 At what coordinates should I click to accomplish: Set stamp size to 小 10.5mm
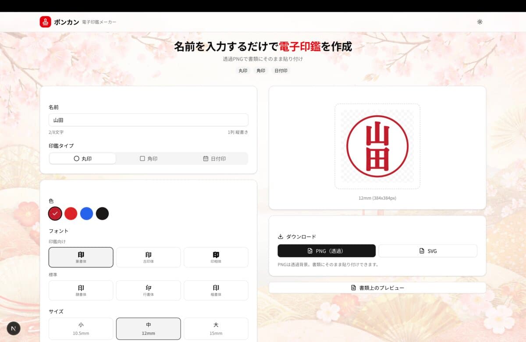(x=81, y=328)
